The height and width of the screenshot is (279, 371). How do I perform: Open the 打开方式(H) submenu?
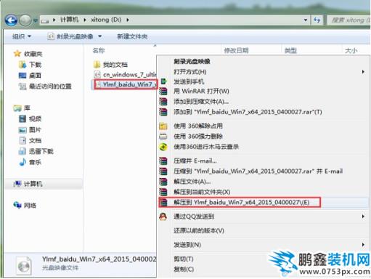click(x=264, y=72)
